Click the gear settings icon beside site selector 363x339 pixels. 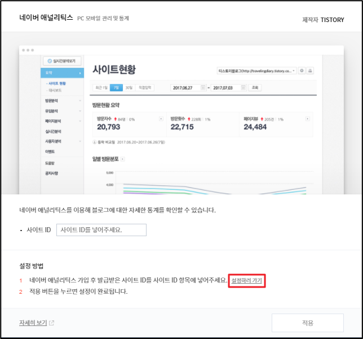pos(302,71)
